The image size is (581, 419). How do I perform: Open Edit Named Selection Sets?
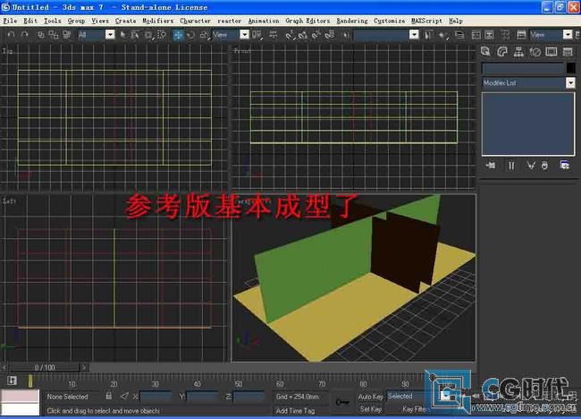(346, 35)
